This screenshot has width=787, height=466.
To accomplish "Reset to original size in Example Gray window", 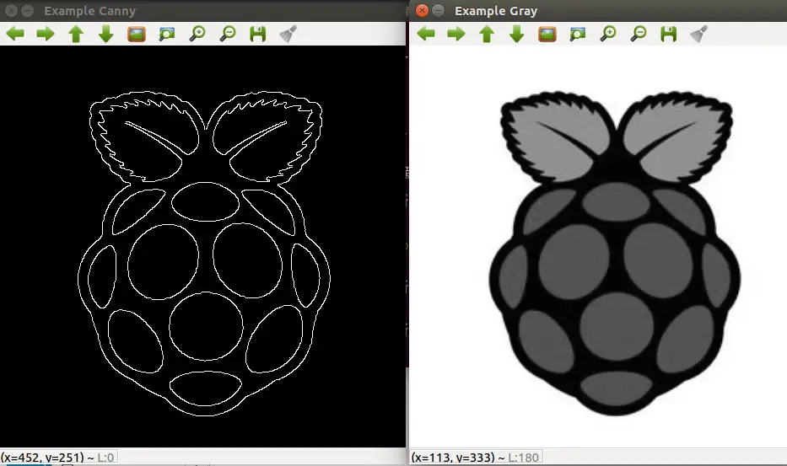I will 547,34.
